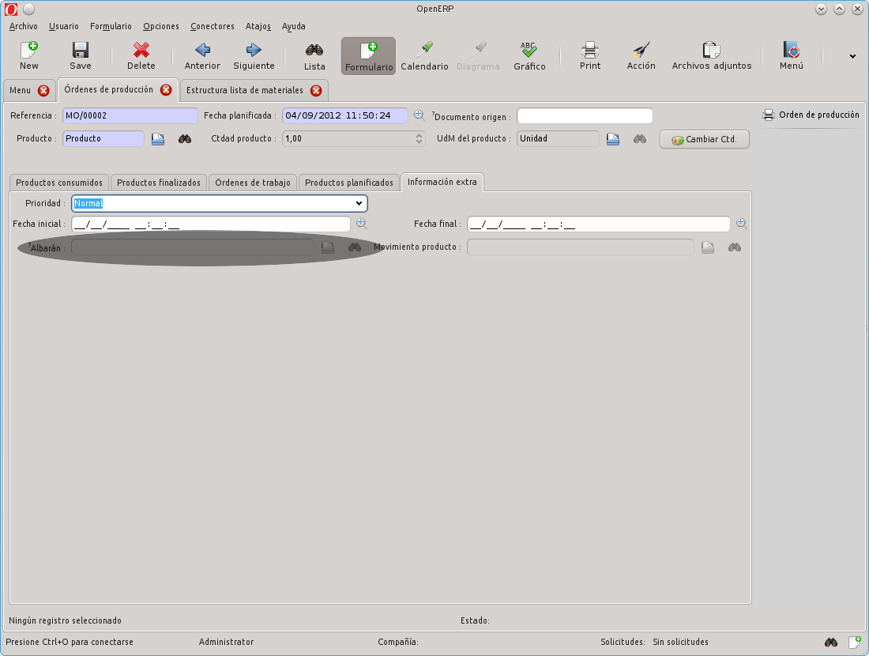The width and height of the screenshot is (869, 656).
Task: Click the Documento origen field
Action: point(585,115)
